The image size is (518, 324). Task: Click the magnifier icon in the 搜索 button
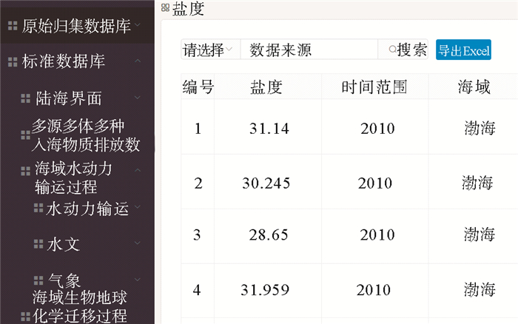[x=392, y=50]
